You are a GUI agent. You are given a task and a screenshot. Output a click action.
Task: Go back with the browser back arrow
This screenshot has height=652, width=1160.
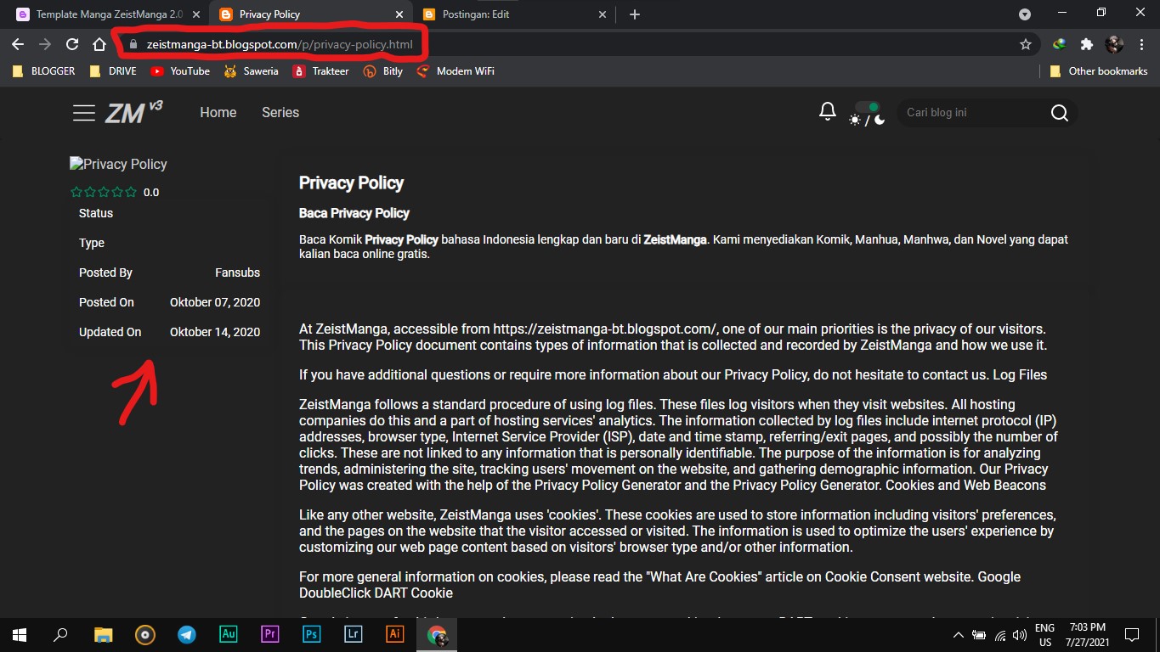[x=18, y=44]
